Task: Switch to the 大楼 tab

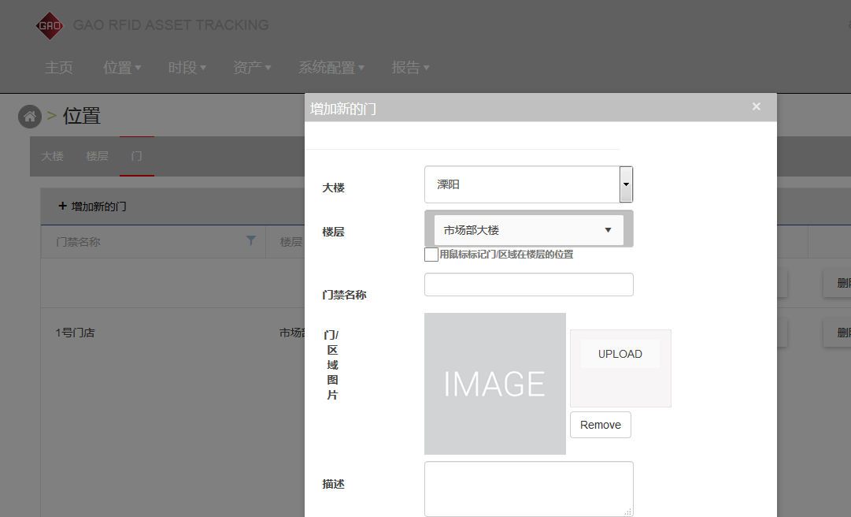Action: 53,156
